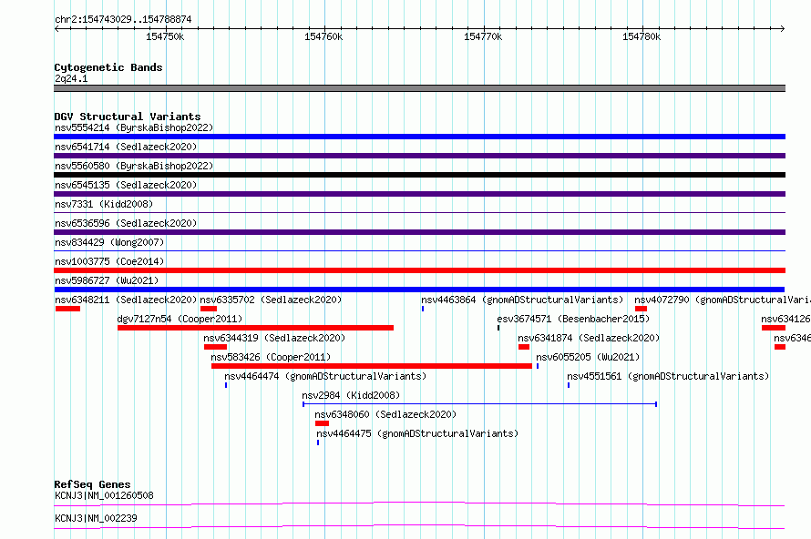Viewport: 811px width, 539px height.
Task: Open nsv4464475 (gnomADStructuralVariants) label
Action: tap(417, 433)
